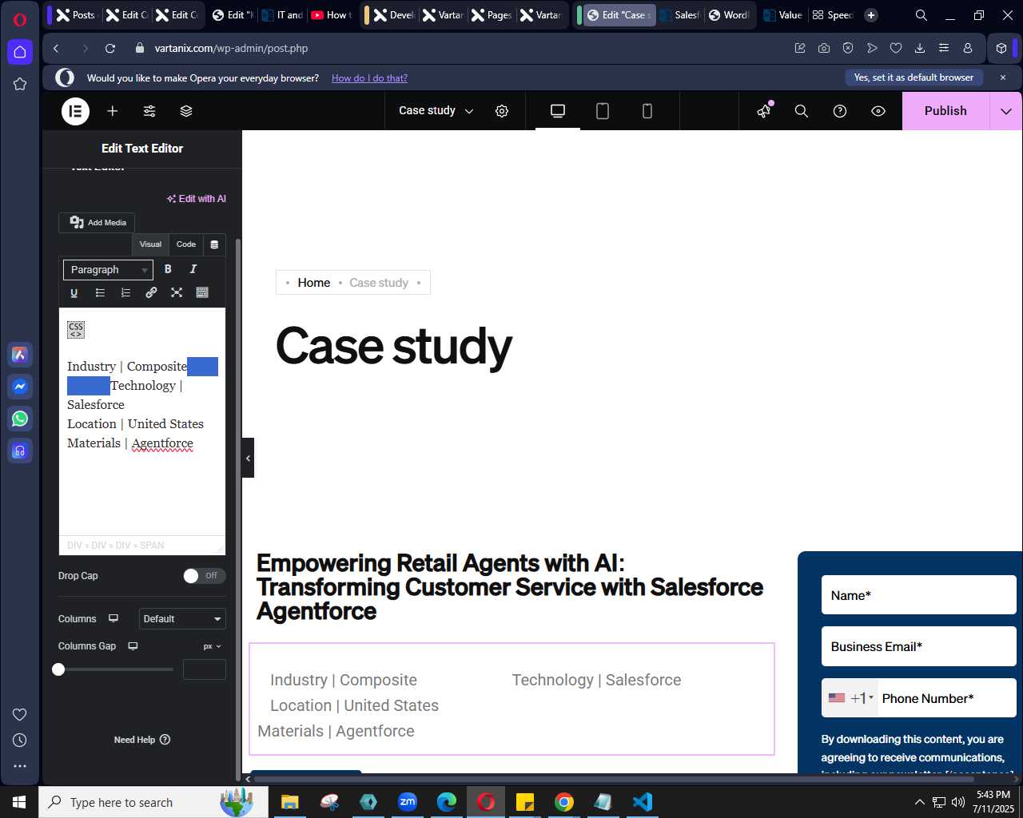
Task: Switch to the How t YouTube tab
Action: point(331,14)
